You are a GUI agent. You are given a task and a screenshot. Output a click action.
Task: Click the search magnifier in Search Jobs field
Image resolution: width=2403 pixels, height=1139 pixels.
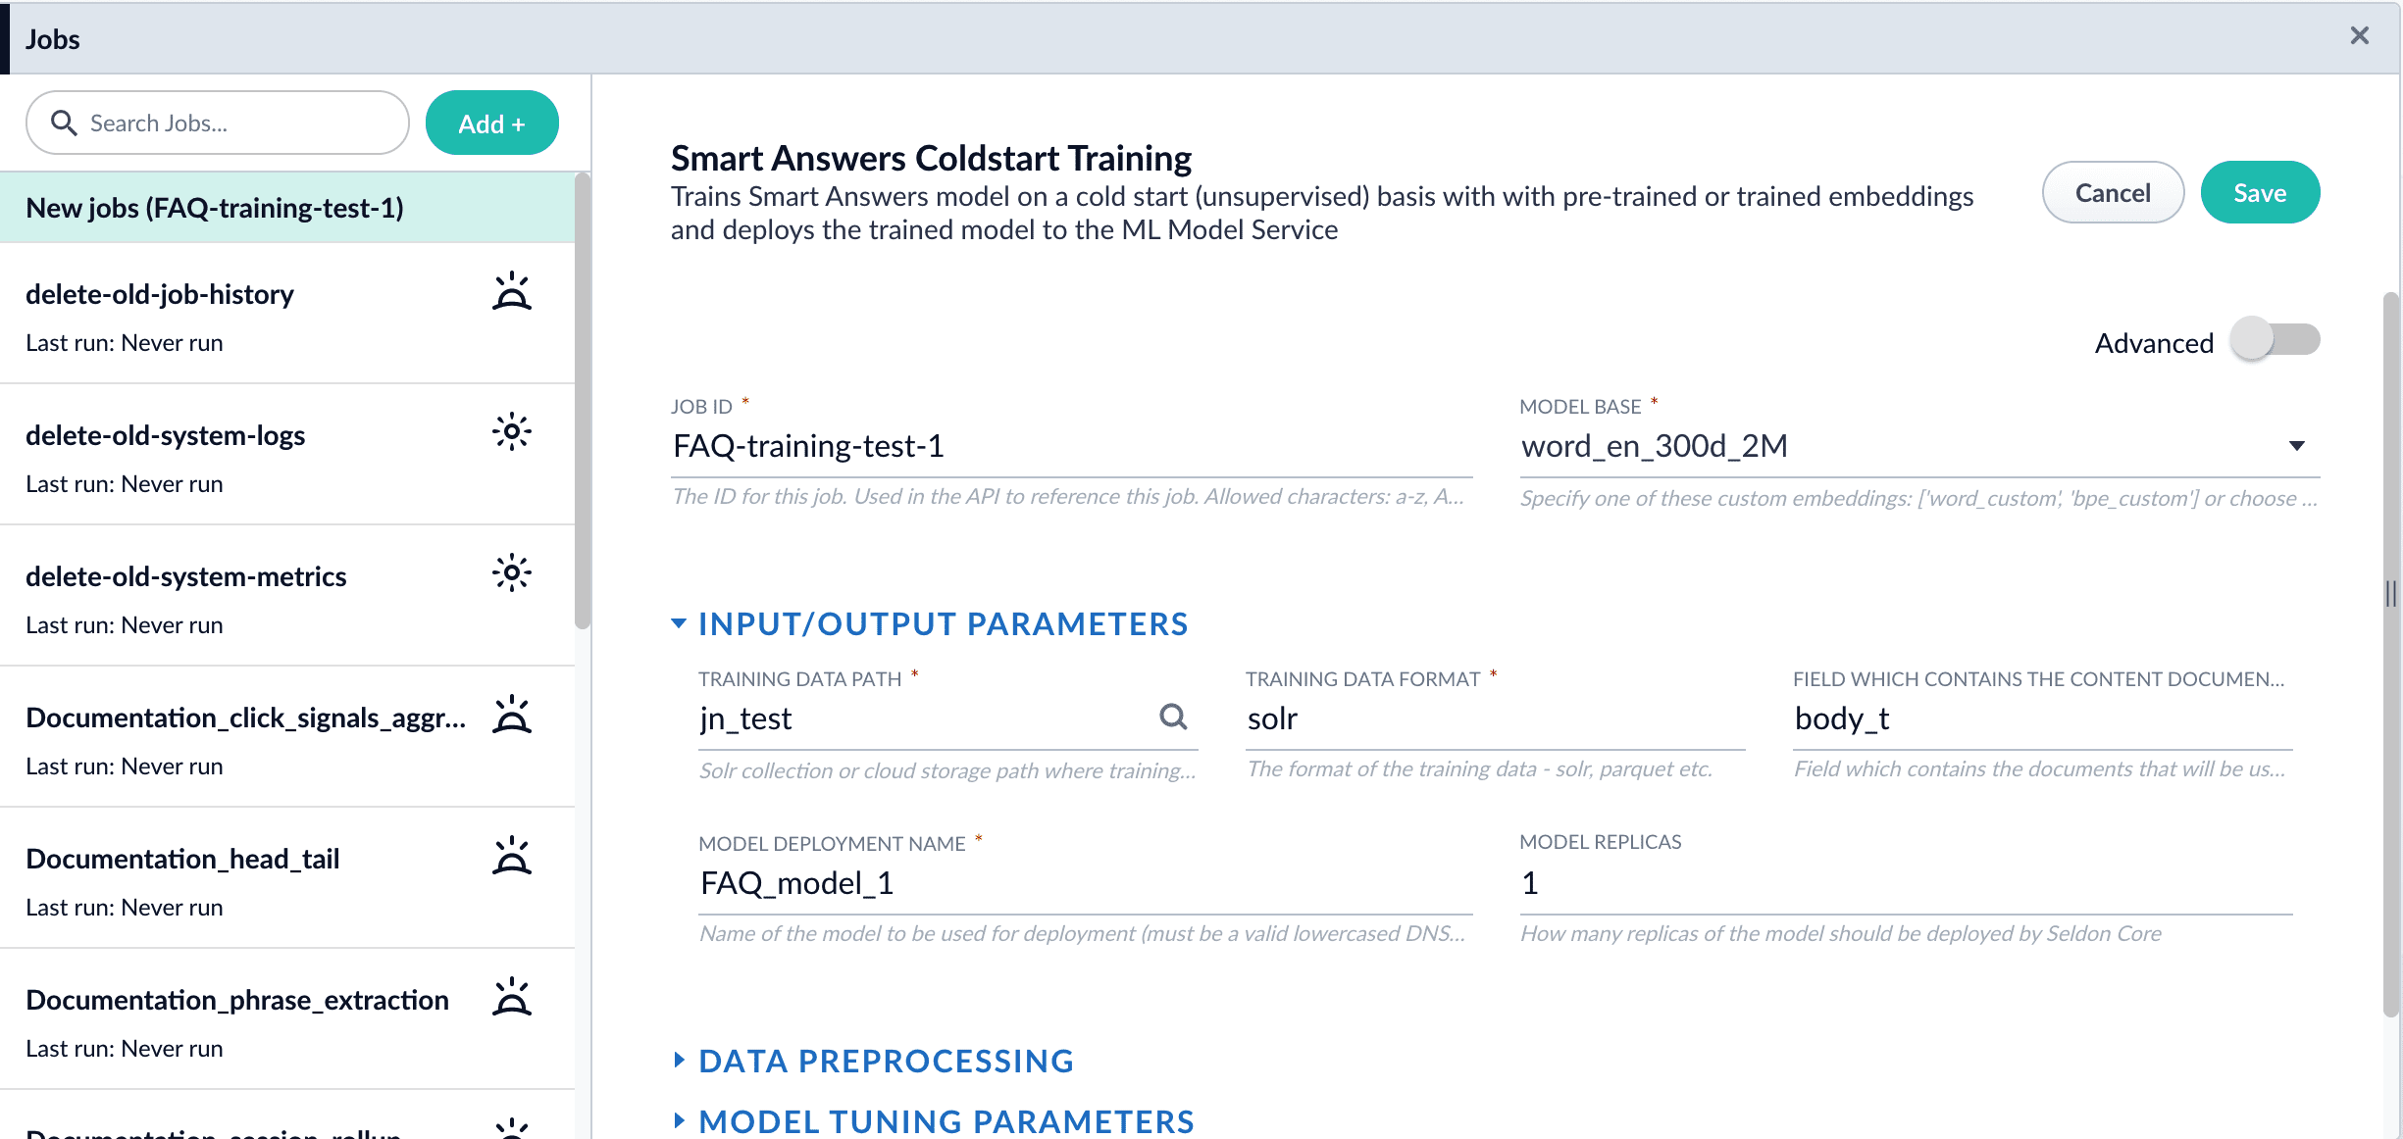coord(65,123)
